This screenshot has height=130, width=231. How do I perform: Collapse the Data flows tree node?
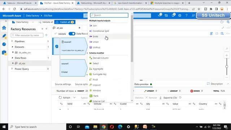click(12, 58)
